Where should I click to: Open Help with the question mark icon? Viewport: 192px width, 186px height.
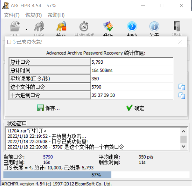(x=132, y=26)
